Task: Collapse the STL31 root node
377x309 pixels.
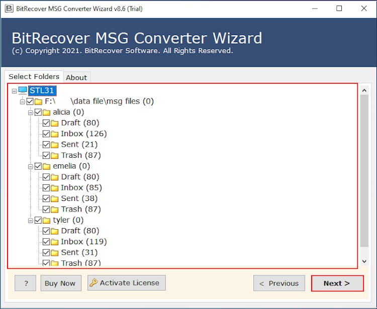Action: click(14, 91)
